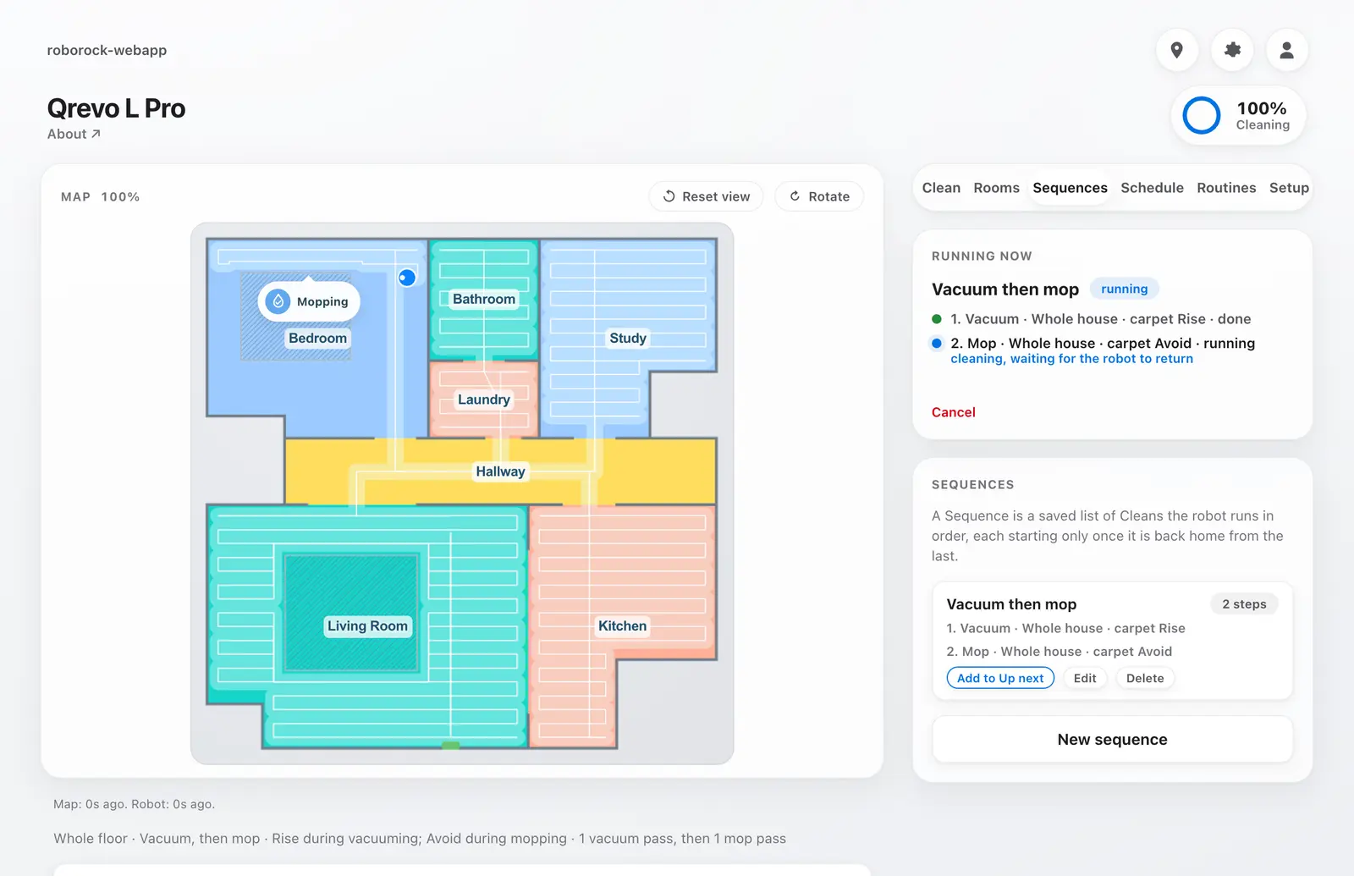The width and height of the screenshot is (1354, 876).
Task: Select the Study room on map
Action: coord(628,338)
